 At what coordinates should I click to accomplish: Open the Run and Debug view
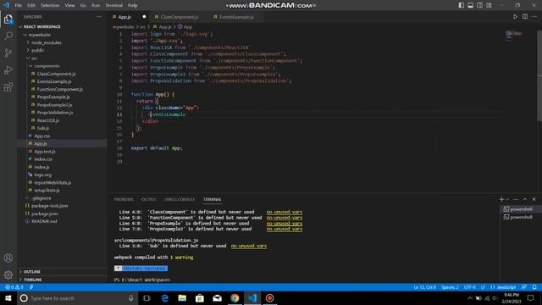click(8, 69)
